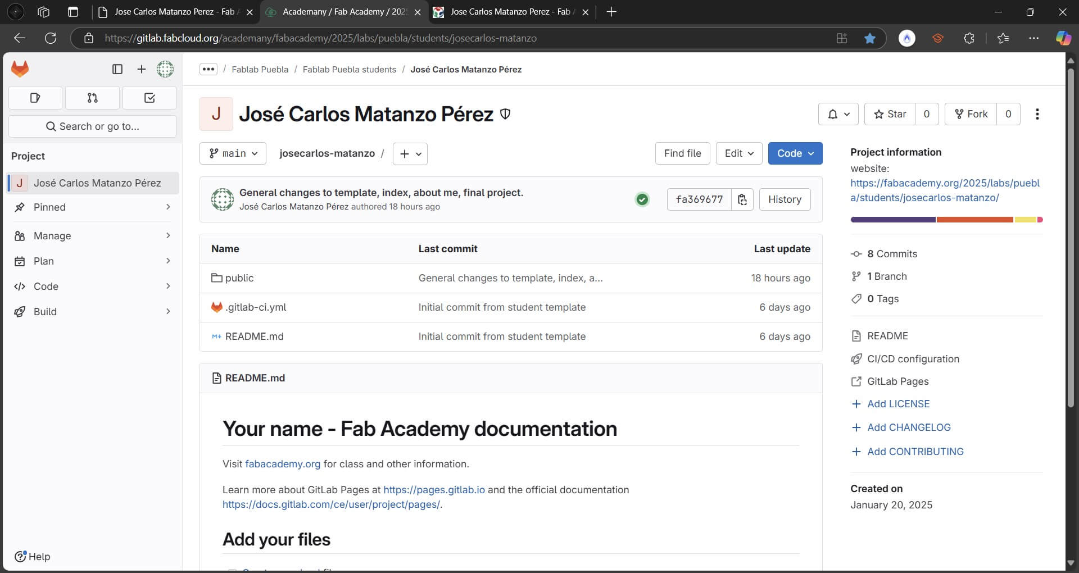Follow the fabacademy.org link in README
The height and width of the screenshot is (573, 1079).
[283, 464]
